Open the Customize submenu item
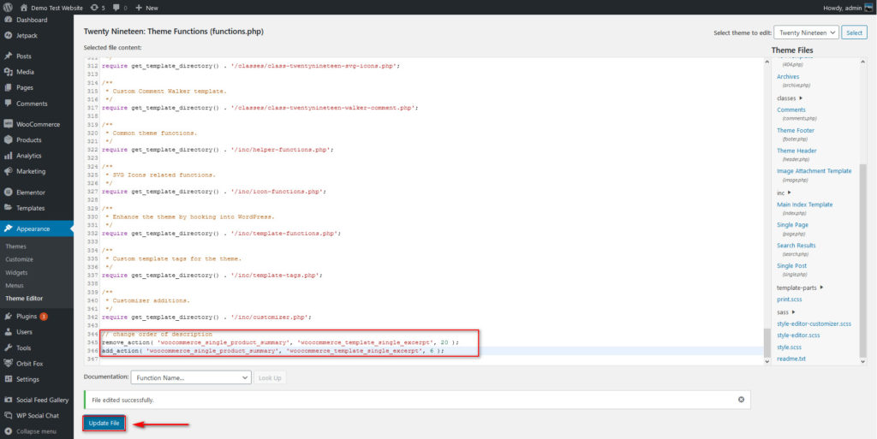Viewport: 877px width, 439px height. coord(20,259)
